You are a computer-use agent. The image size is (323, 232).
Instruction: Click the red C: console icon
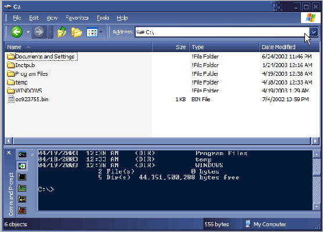[x=22, y=210]
